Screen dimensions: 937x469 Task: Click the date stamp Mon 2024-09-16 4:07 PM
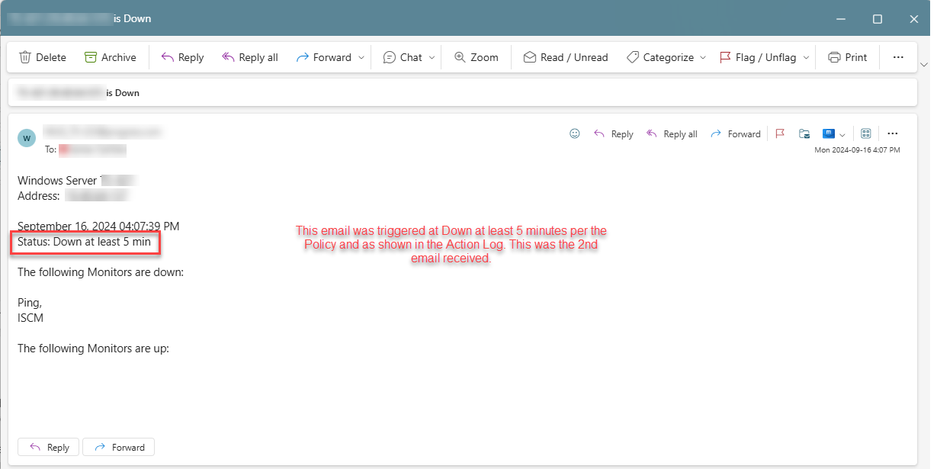pyautogui.click(x=857, y=150)
